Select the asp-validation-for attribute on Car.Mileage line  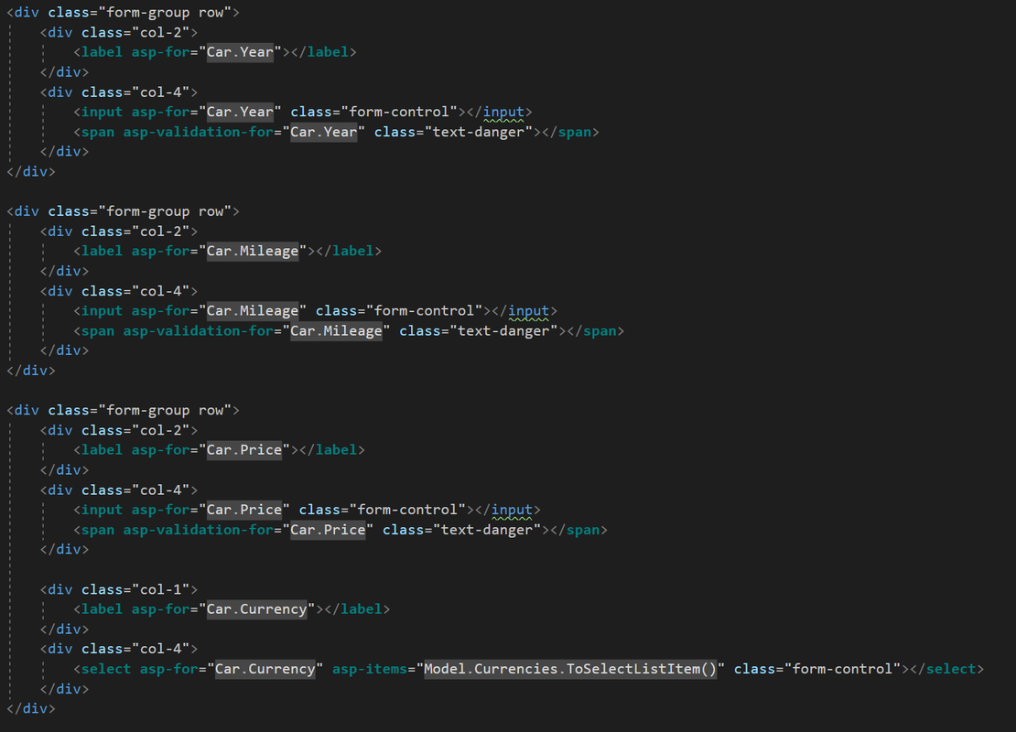point(195,330)
